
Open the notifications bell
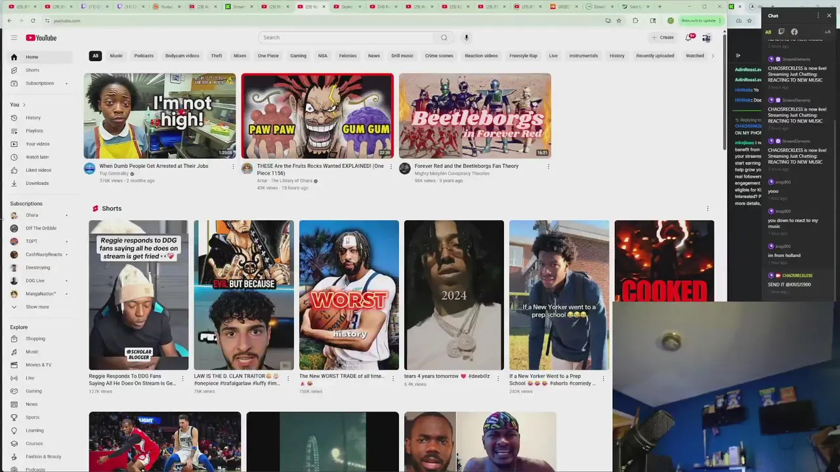coord(688,37)
